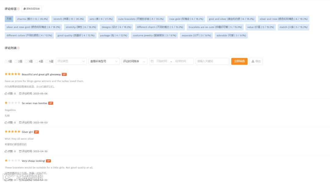Viewport: 330px width, 183px height.
Task: Select the stretch tag
Action: tap(69, 19)
